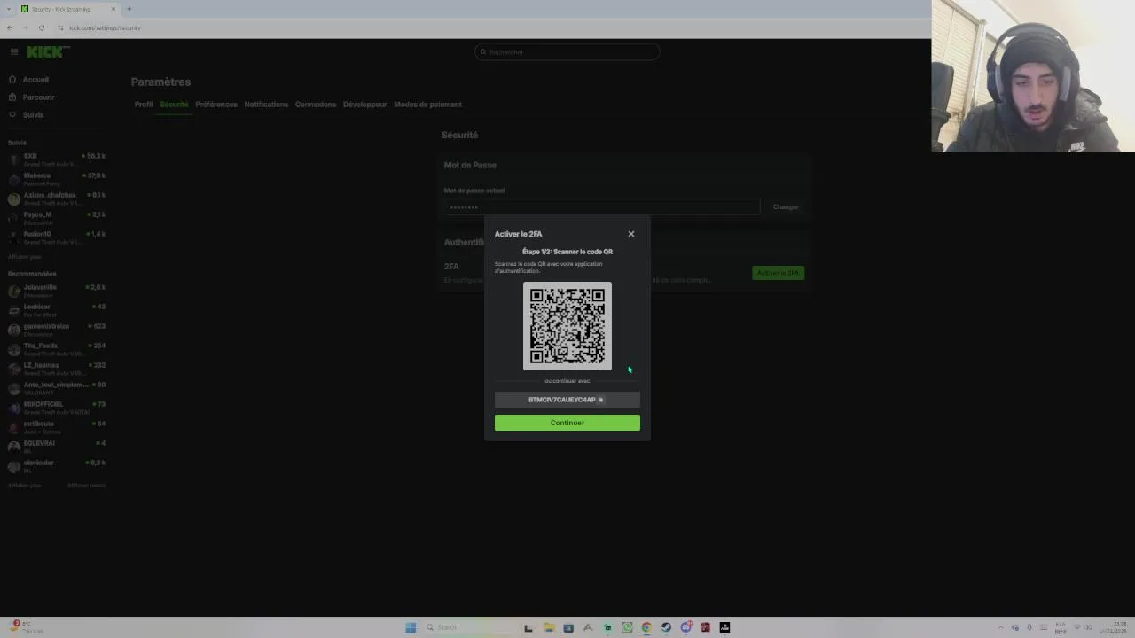Select the BTMCIV7CAUEYC4AP key text
The image size is (1135, 638).
(x=562, y=400)
